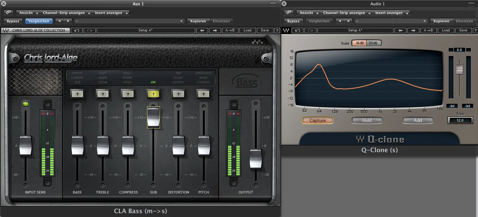Toggle Hold mode in Q-Clone
Viewport: 478px width, 217px height.
[367, 120]
